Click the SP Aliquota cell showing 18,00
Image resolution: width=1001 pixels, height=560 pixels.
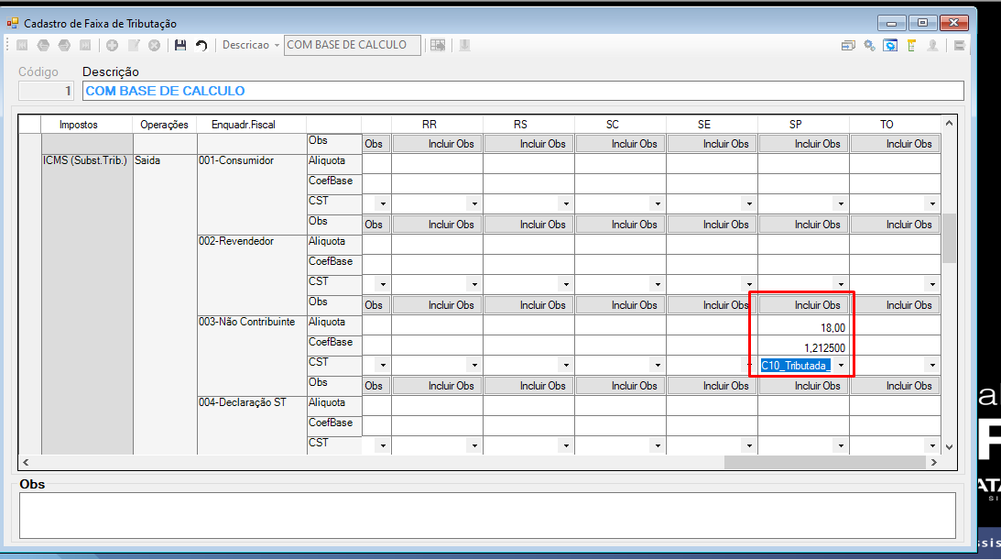(x=803, y=327)
